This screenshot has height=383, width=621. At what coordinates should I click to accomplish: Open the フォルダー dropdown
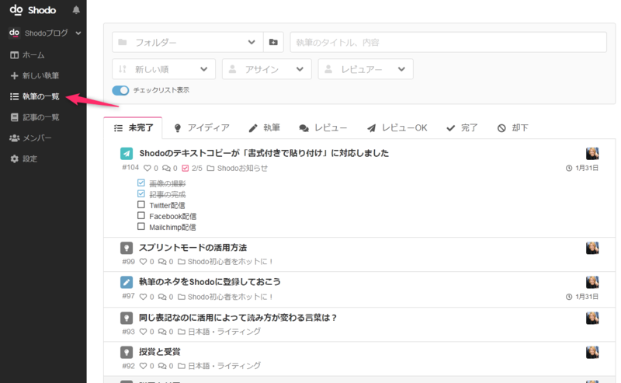pyautogui.click(x=187, y=42)
